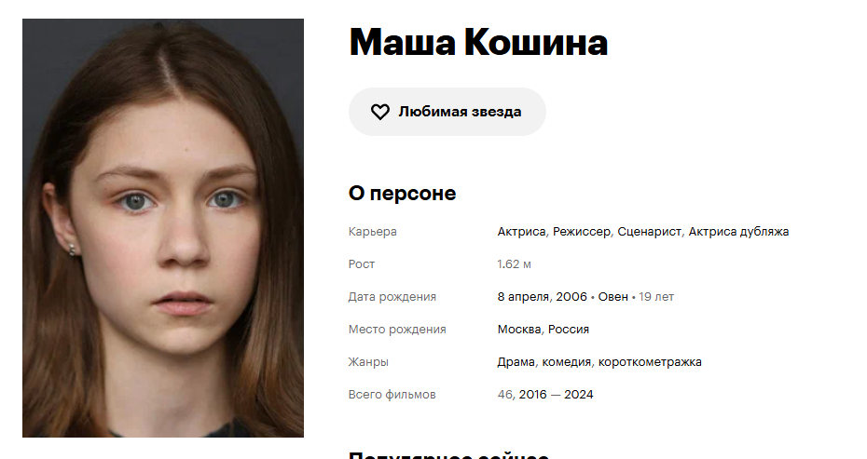
Task: Follow the Россия country link
Action: click(x=569, y=330)
